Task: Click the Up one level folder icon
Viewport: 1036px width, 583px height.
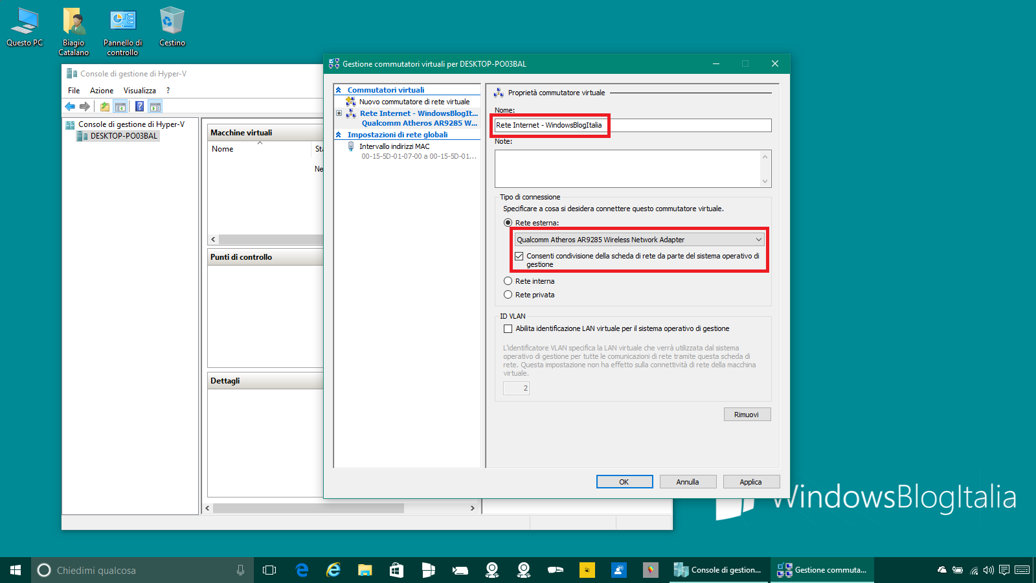Action: [x=105, y=107]
